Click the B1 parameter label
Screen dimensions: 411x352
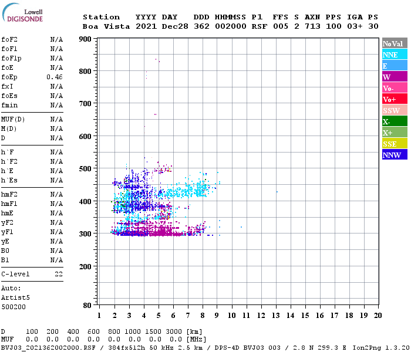(5, 260)
